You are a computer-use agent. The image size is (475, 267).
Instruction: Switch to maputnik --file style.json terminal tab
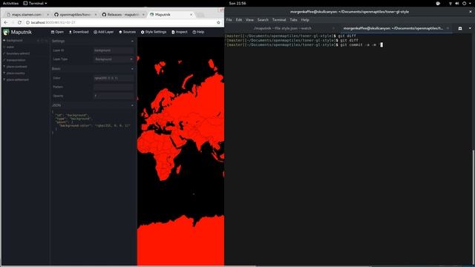pyautogui.click(x=282, y=28)
